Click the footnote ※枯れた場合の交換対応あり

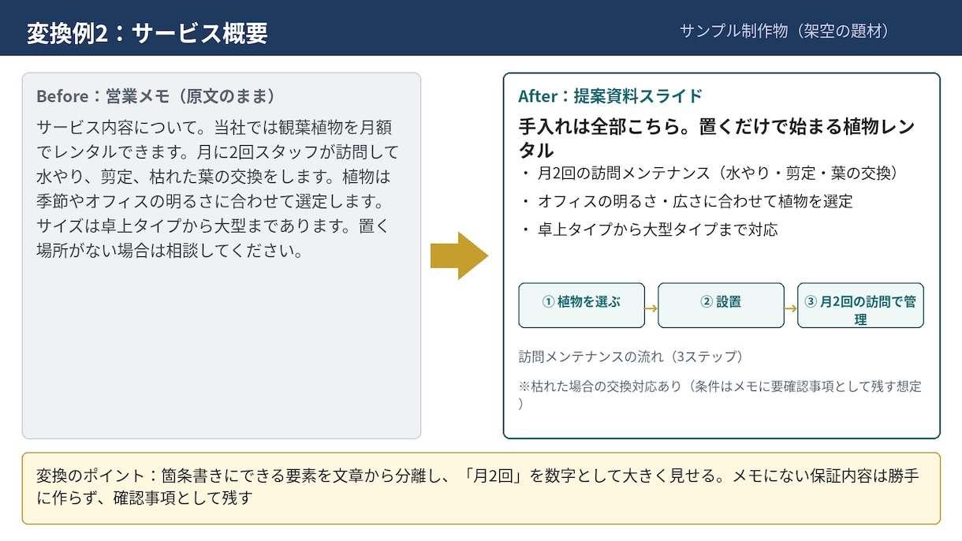720,394
